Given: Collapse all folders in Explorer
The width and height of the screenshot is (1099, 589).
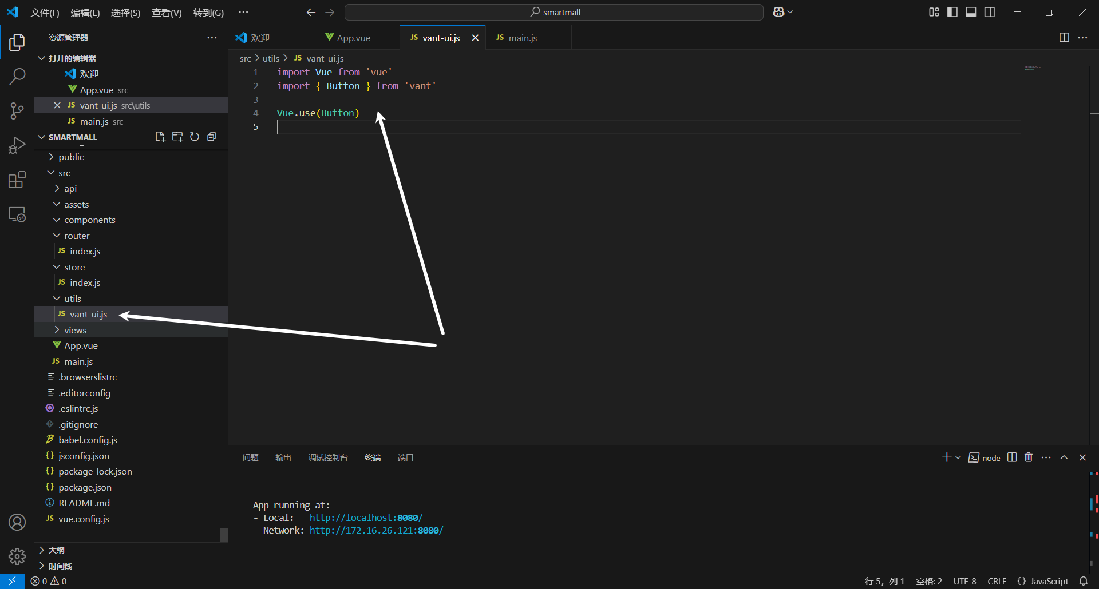Looking at the screenshot, I should pos(212,137).
